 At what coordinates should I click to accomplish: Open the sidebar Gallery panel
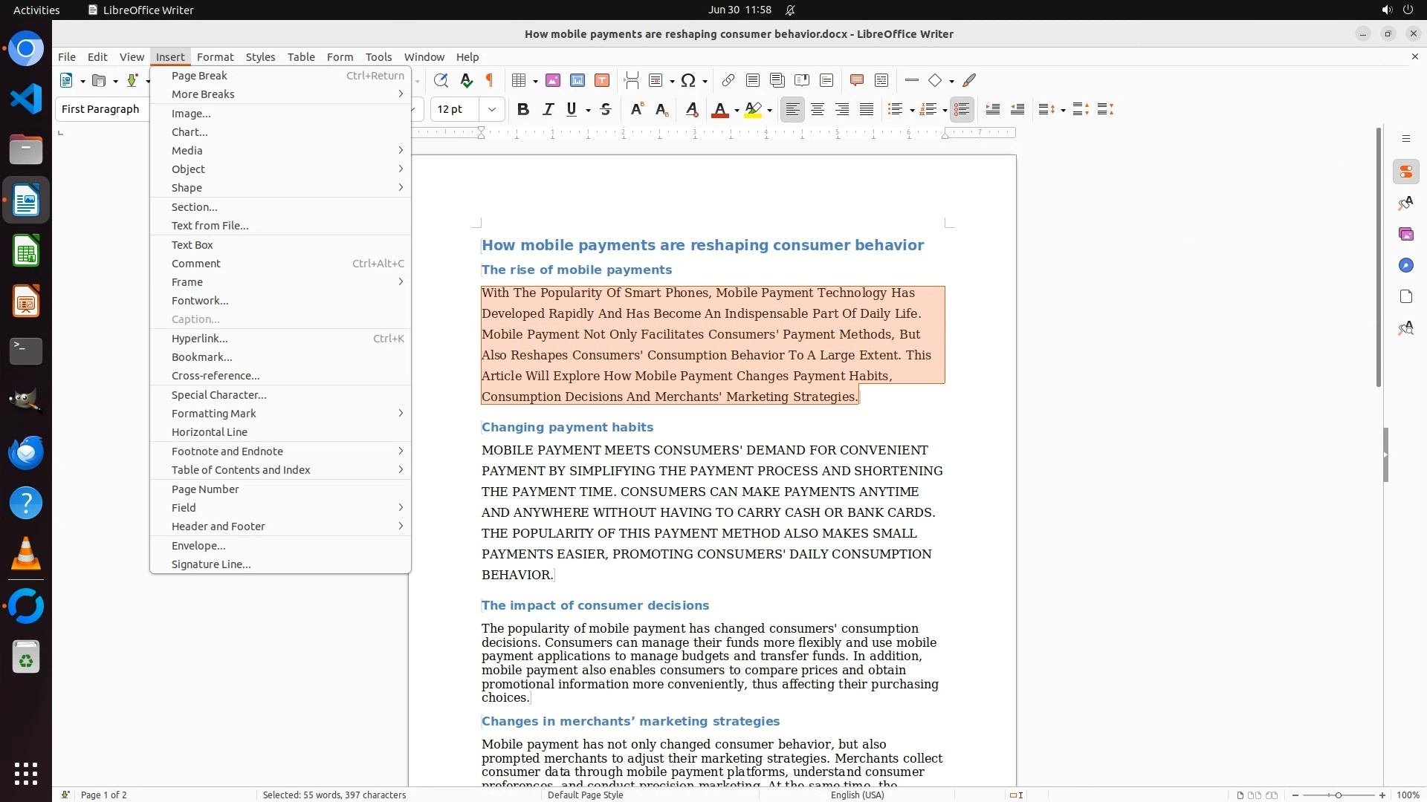1405,235
